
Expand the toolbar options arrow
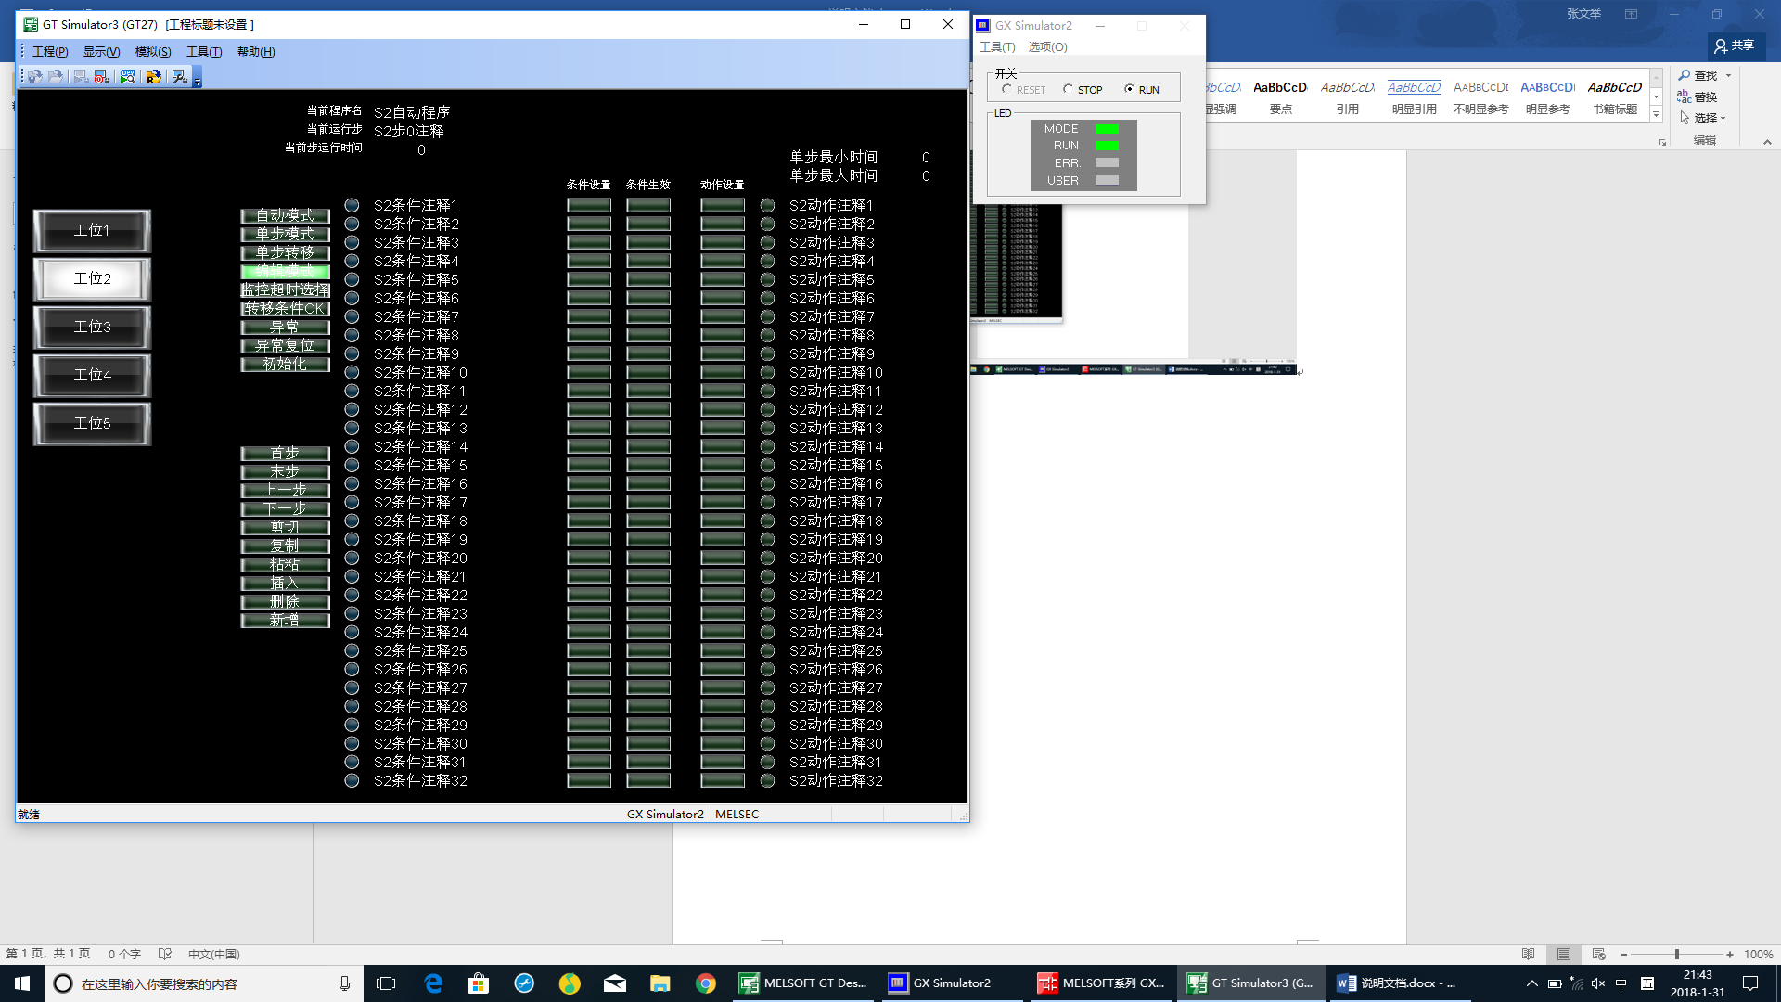tap(198, 82)
